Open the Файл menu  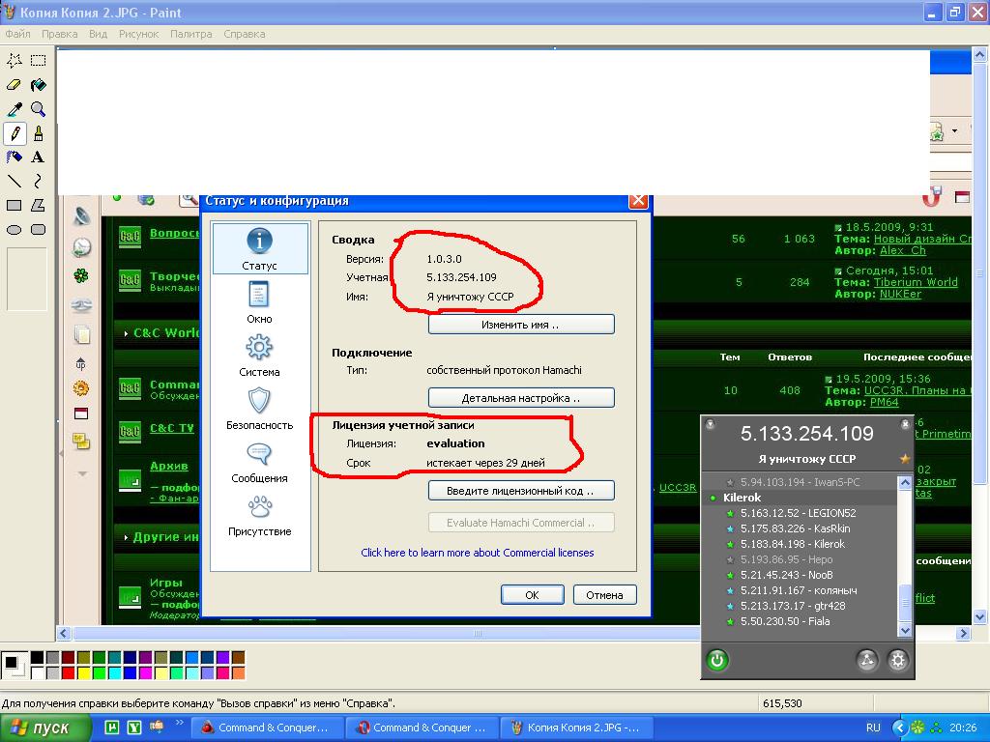pyautogui.click(x=17, y=34)
